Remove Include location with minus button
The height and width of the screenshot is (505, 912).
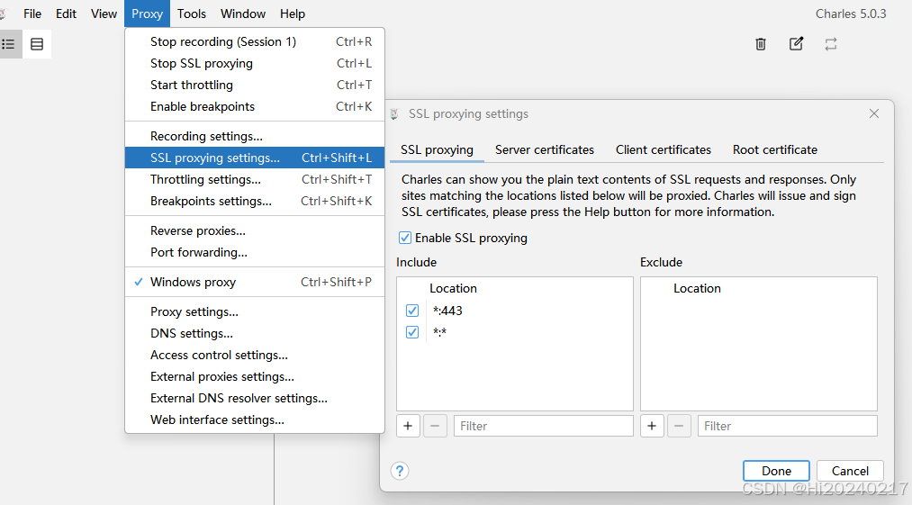435,426
